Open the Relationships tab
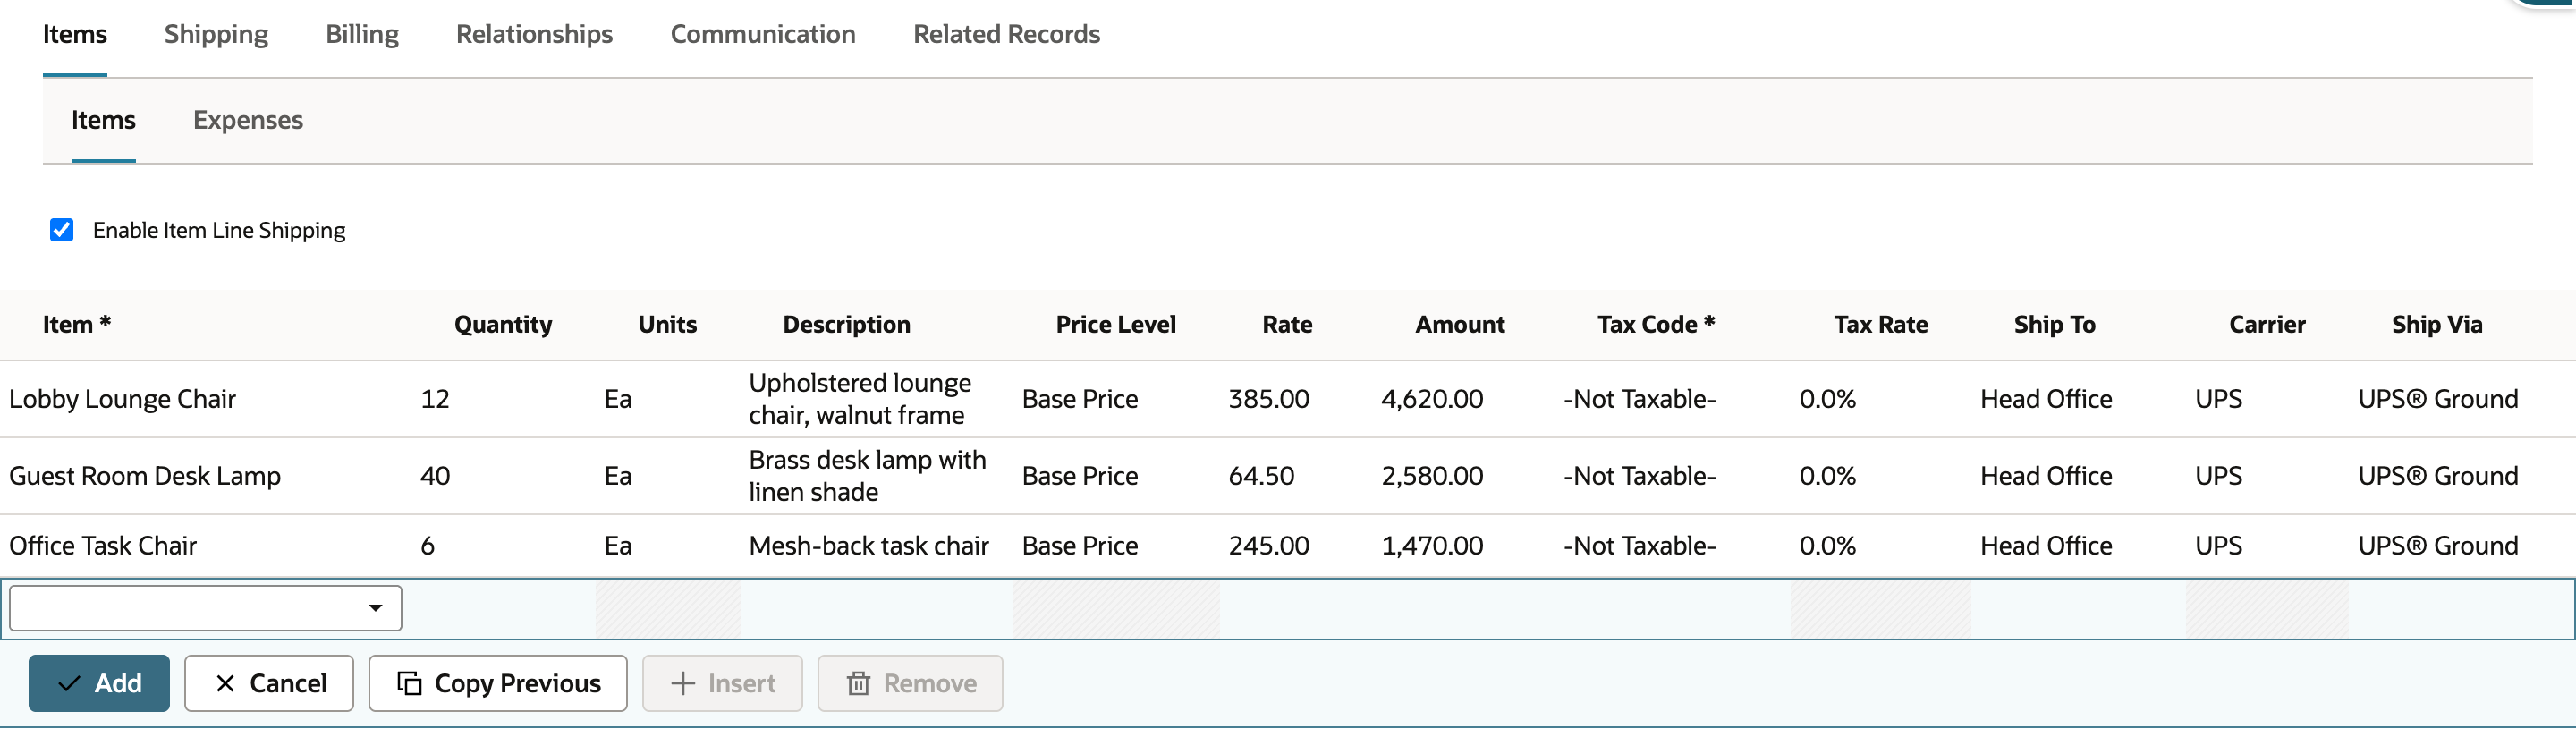Screen dimensions: 2576x737 coord(534,34)
